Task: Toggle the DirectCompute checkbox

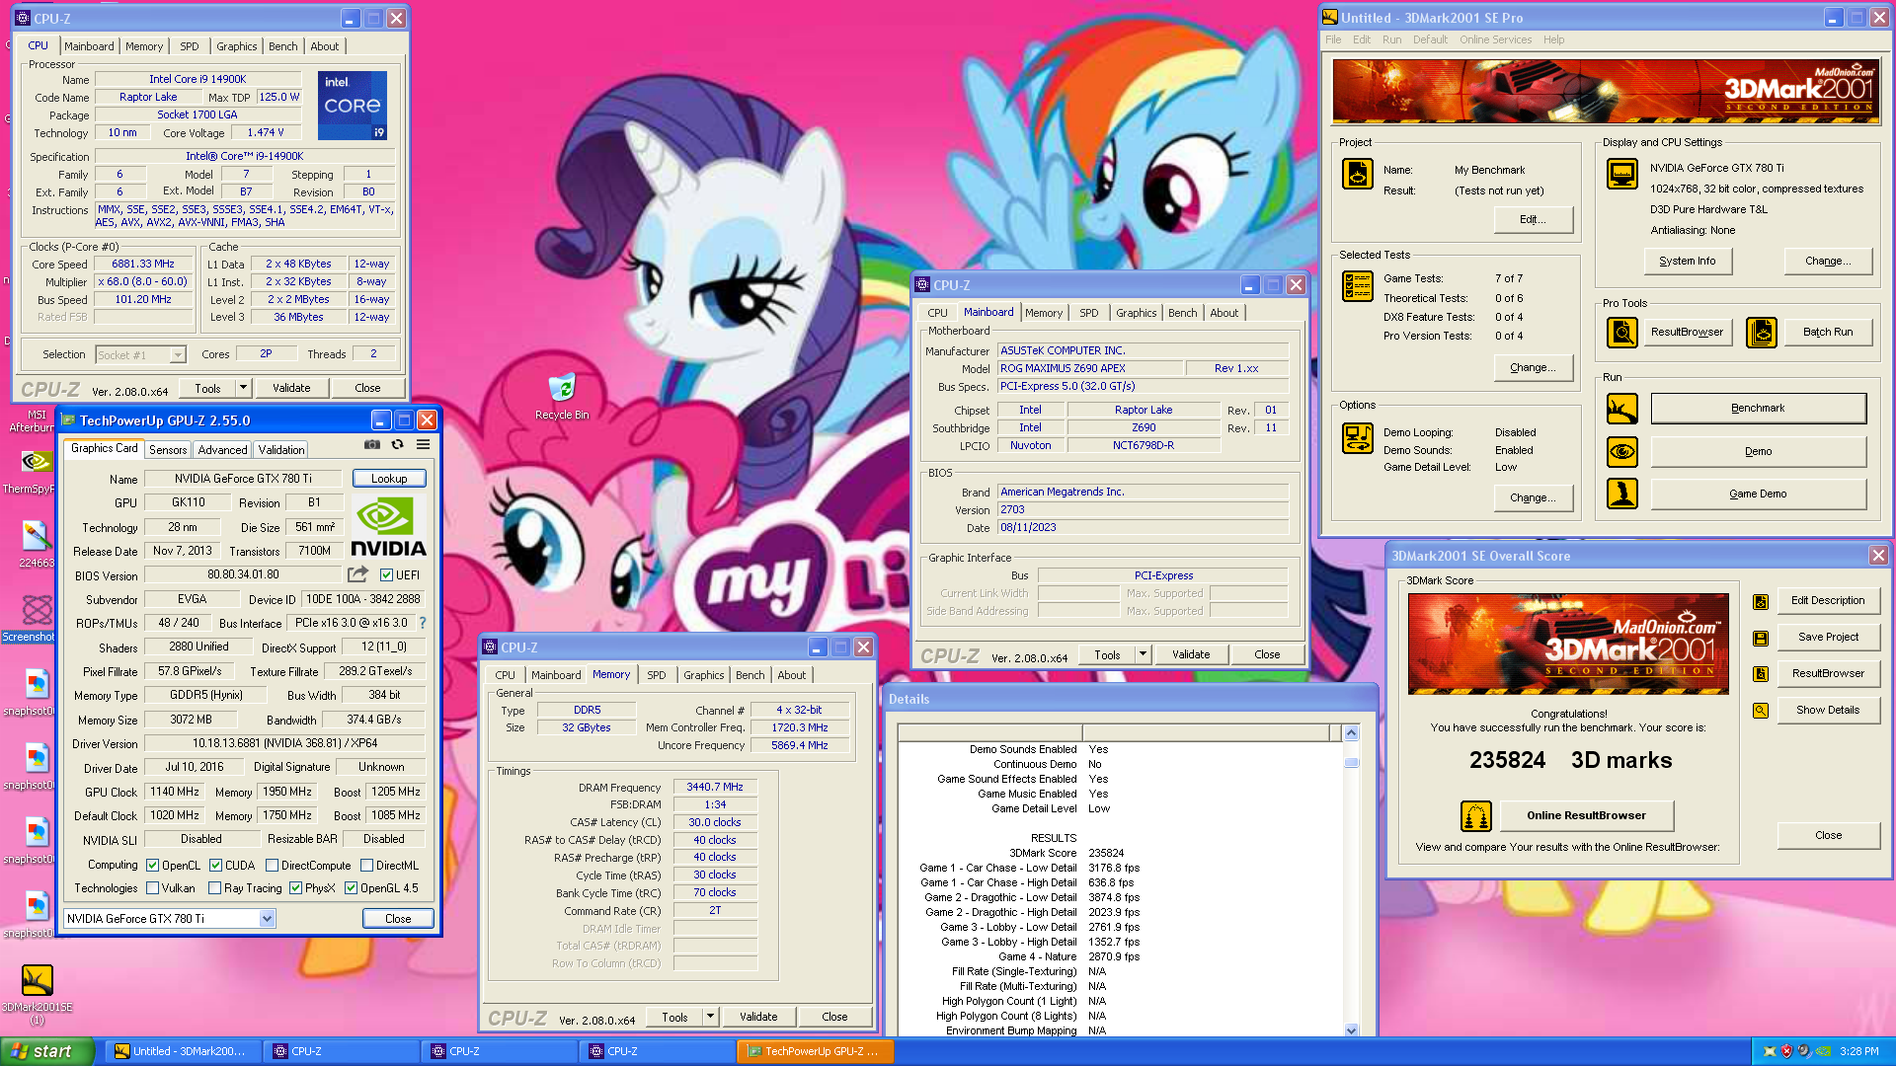Action: click(272, 866)
